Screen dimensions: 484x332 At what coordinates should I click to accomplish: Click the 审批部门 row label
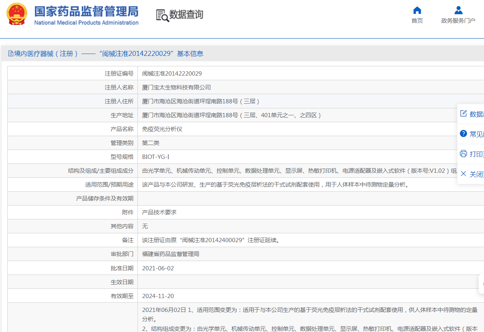pos(122,254)
